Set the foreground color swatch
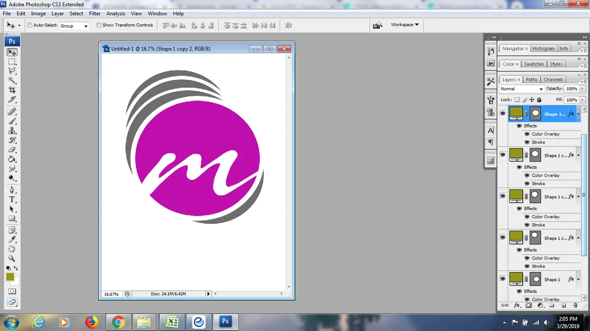 click(x=10, y=277)
